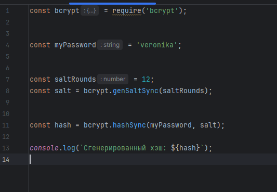The width and height of the screenshot is (277, 192).
Task: Click the number 12 value
Action: coord(146,80)
